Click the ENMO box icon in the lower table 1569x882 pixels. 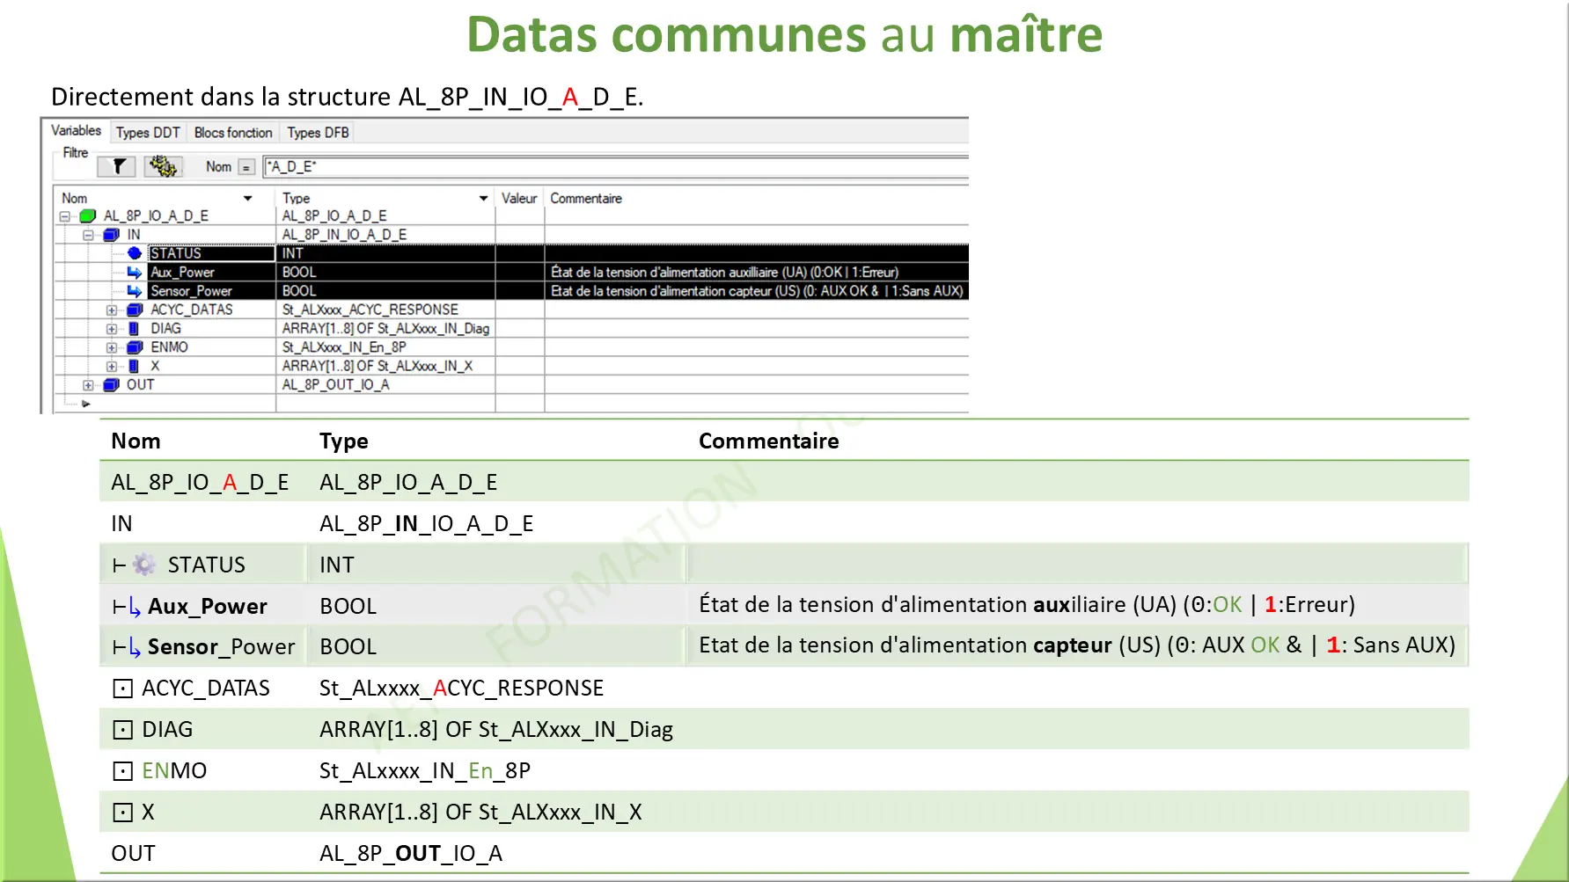point(123,772)
